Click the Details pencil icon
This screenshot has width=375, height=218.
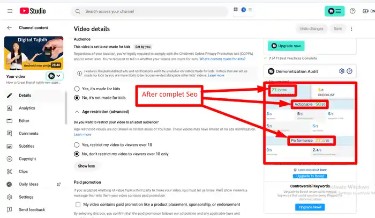(x=9, y=96)
